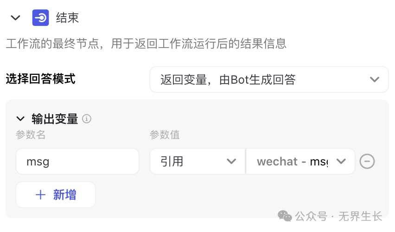Click the blue 结束 node icon
This screenshot has width=395, height=232.
(x=40, y=18)
